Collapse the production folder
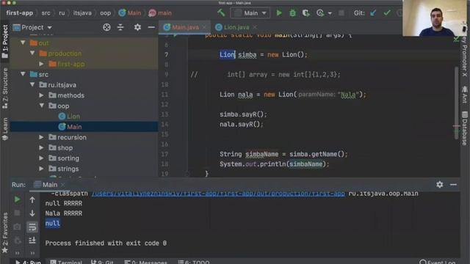This screenshot has height=264, width=470. tap(32, 54)
